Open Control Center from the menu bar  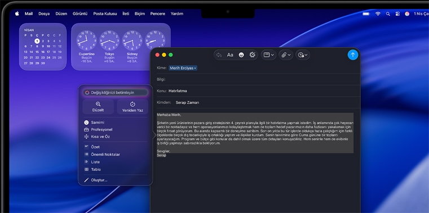[x=397, y=13]
